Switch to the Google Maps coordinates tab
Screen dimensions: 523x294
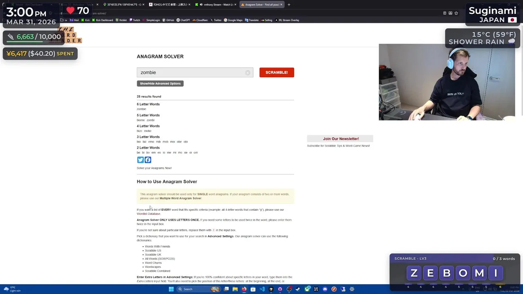(123, 4)
